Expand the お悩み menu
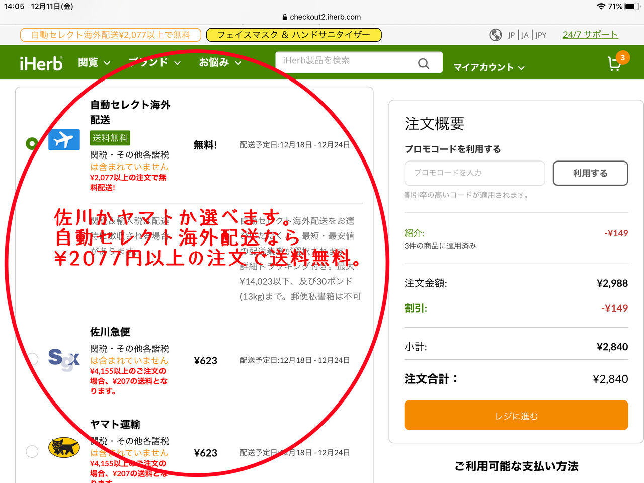The height and width of the screenshot is (483, 644). point(220,63)
